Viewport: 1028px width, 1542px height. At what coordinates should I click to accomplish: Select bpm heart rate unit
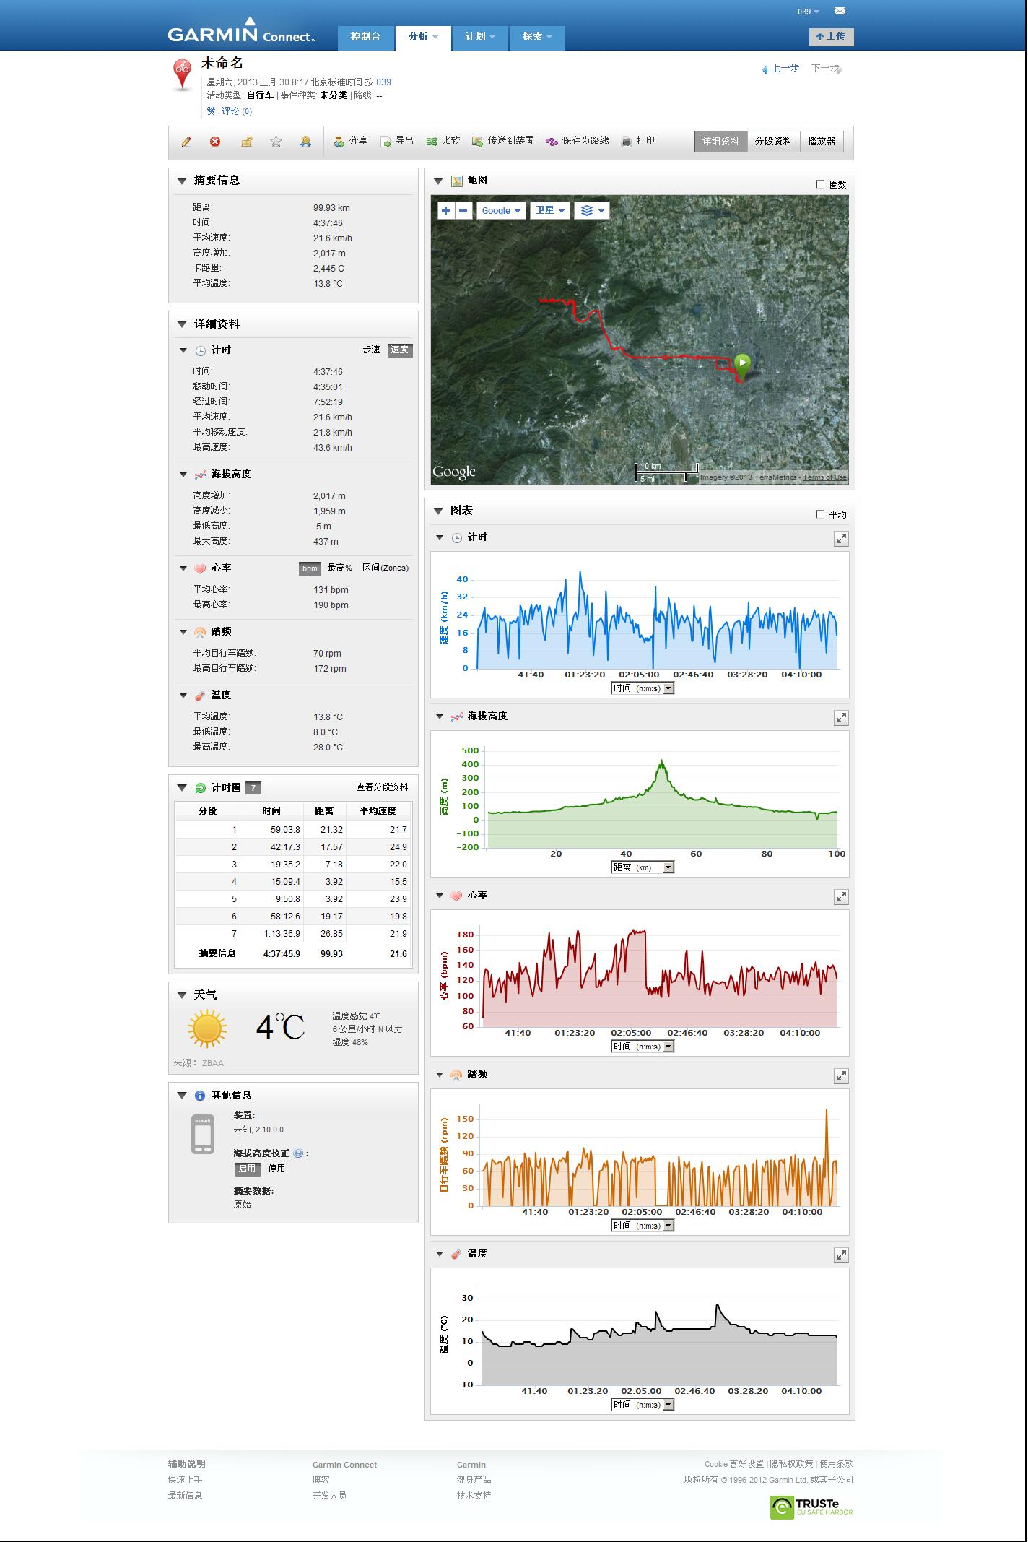310,568
